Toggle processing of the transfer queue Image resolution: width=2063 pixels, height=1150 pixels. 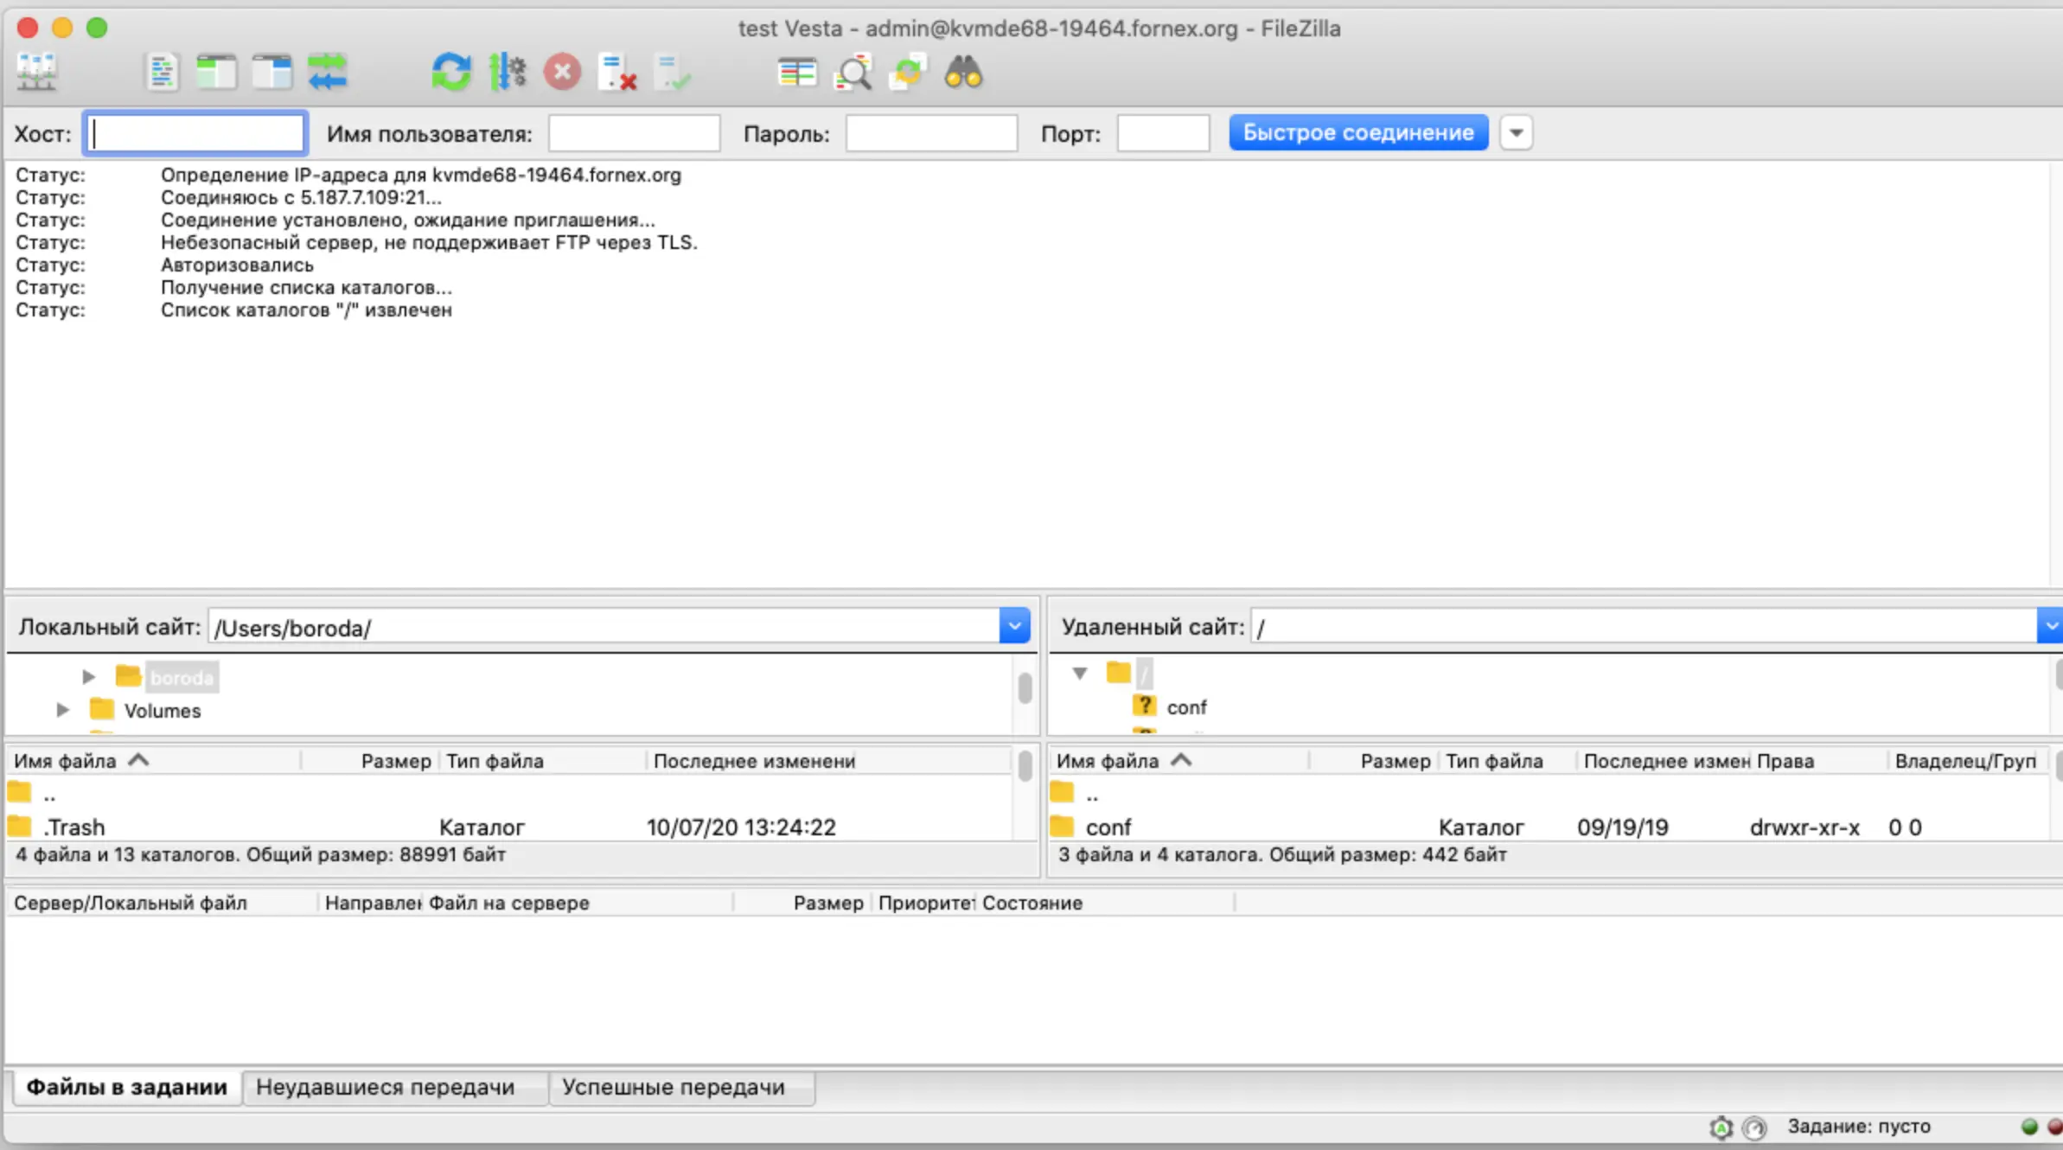pos(508,73)
